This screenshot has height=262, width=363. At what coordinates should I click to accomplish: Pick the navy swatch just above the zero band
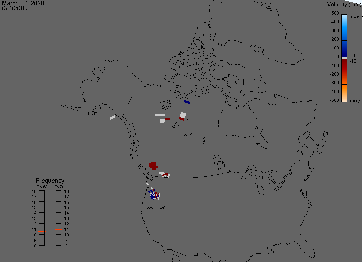pos(344,53)
